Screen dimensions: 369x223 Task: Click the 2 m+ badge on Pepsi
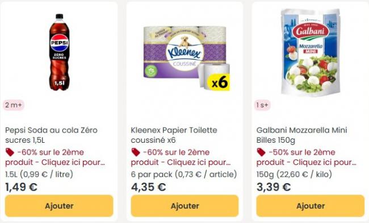(14, 105)
